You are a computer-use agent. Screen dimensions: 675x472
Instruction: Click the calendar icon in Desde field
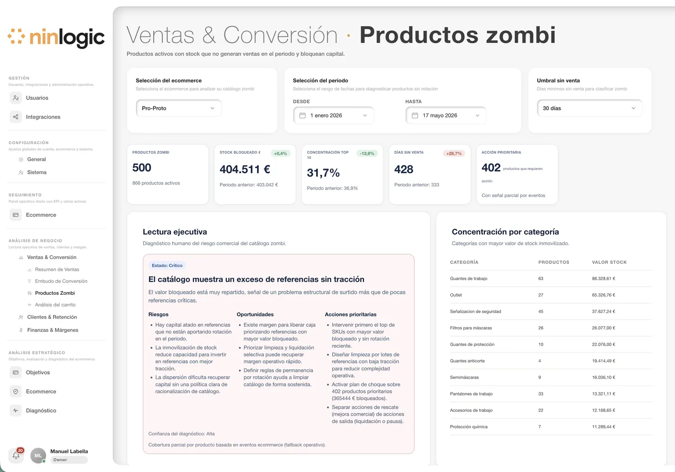pos(303,116)
